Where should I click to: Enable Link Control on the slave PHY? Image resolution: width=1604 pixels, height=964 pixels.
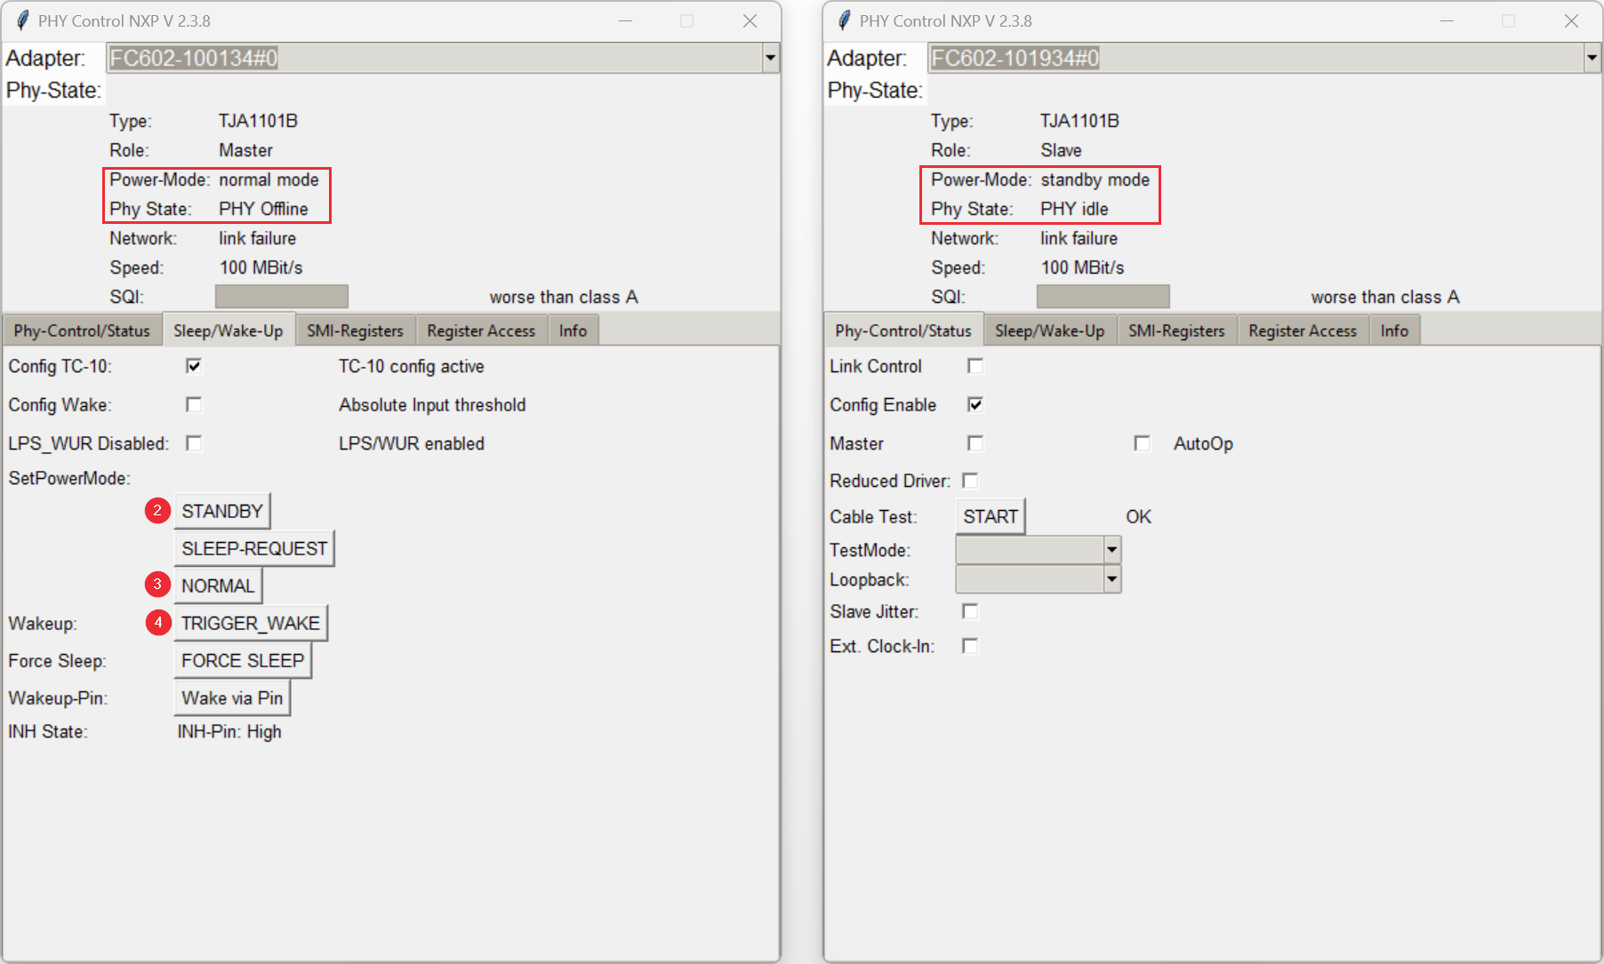[975, 365]
